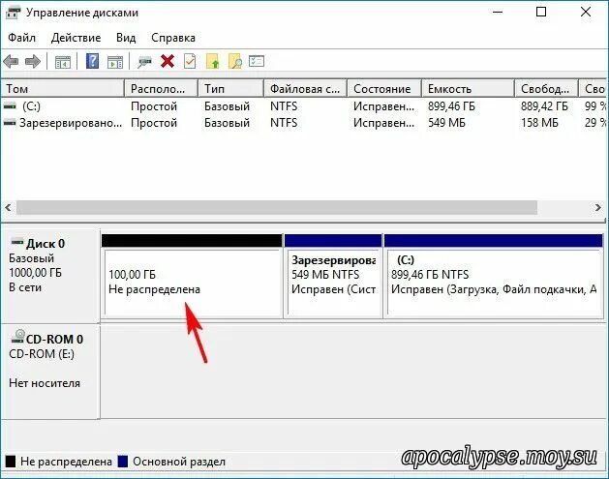Sort by the Состояние column header
The height and width of the screenshot is (479, 609).
pos(384,89)
